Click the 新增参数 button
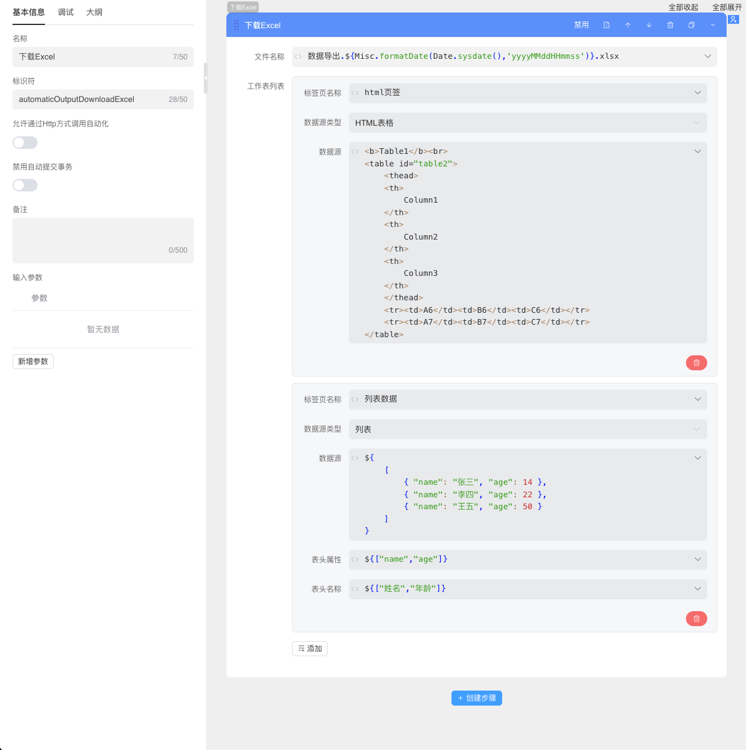This screenshot has width=746, height=750. [33, 362]
